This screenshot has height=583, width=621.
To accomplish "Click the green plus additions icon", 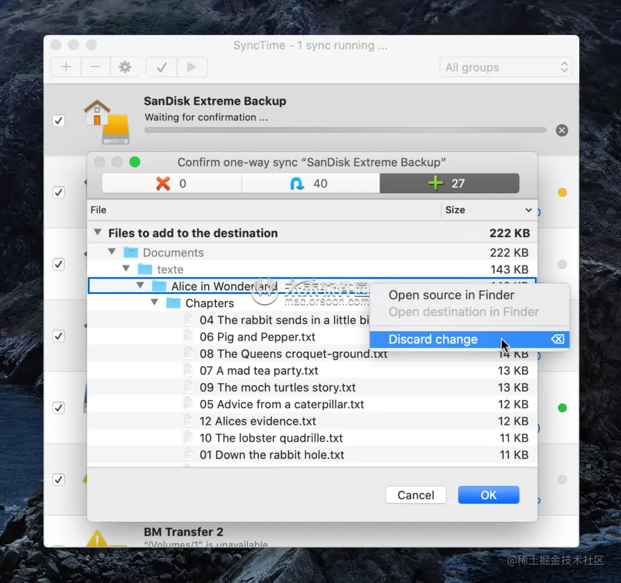I will (x=435, y=183).
